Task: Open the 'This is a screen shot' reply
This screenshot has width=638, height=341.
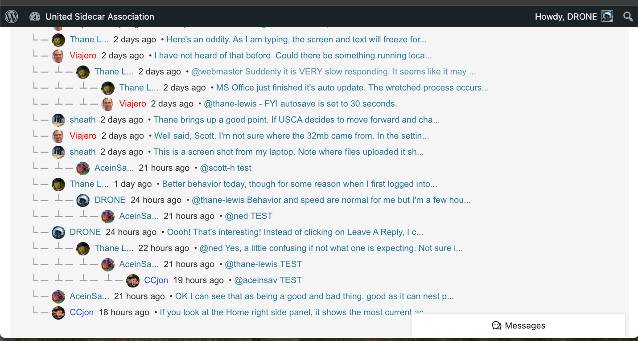Action: [288, 152]
